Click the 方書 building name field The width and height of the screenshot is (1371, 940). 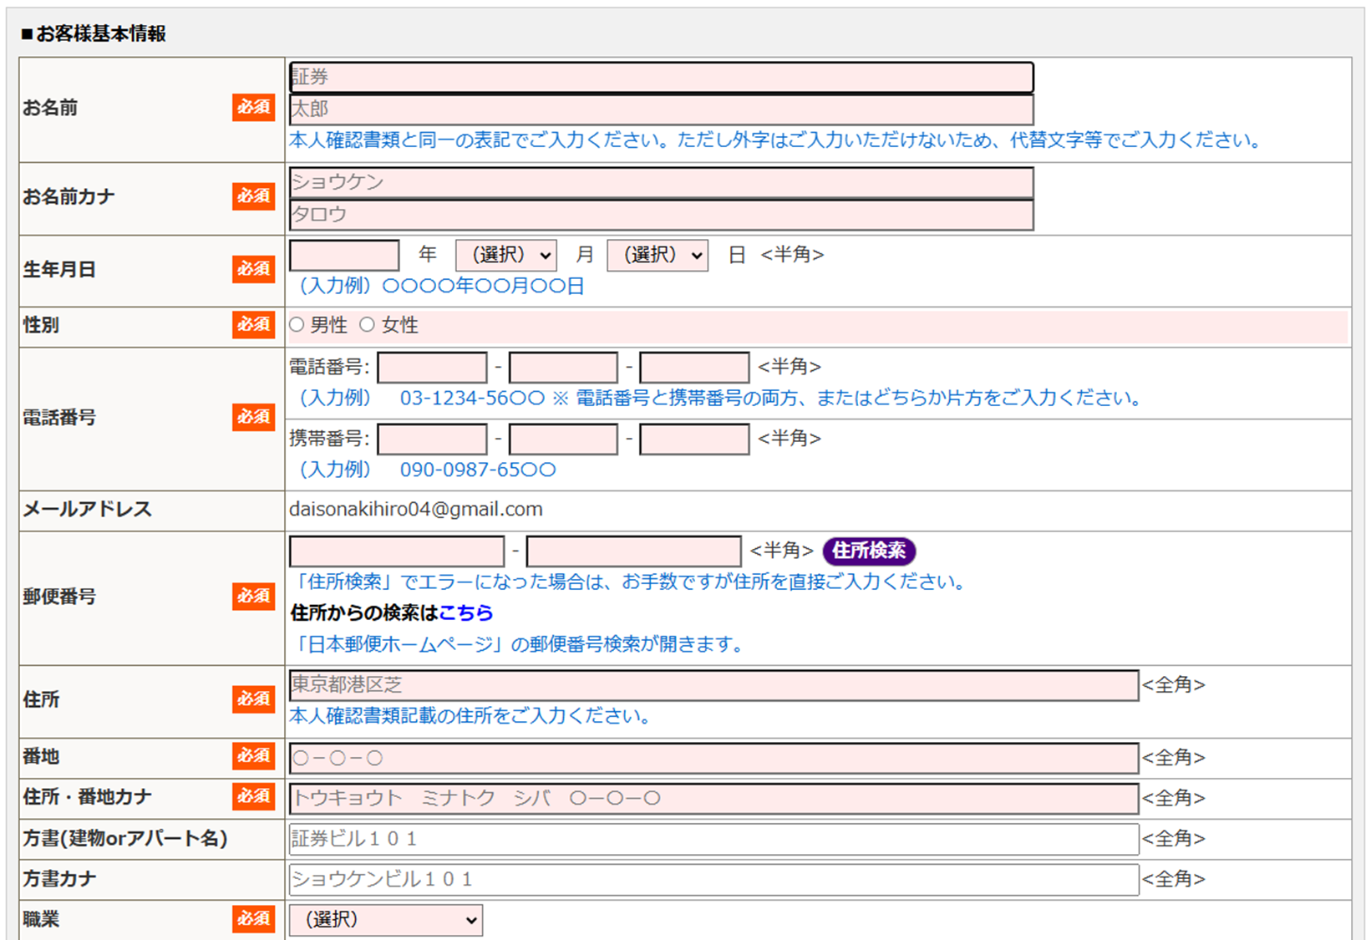pyautogui.click(x=713, y=839)
